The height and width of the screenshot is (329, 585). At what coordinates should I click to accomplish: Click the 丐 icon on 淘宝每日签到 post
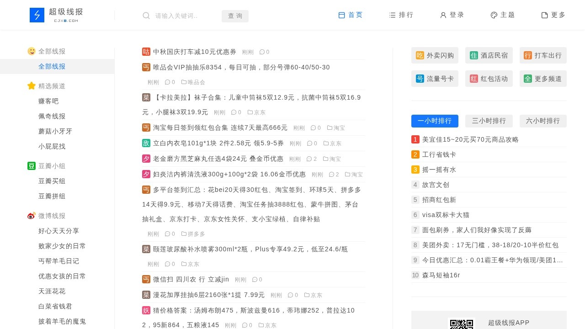click(146, 127)
